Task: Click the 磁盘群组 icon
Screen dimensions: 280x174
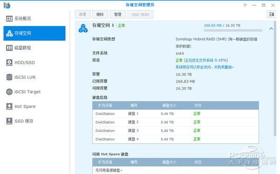Action: click(x=9, y=48)
